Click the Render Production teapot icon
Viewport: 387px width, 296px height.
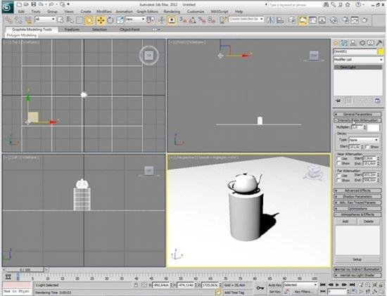click(x=364, y=20)
